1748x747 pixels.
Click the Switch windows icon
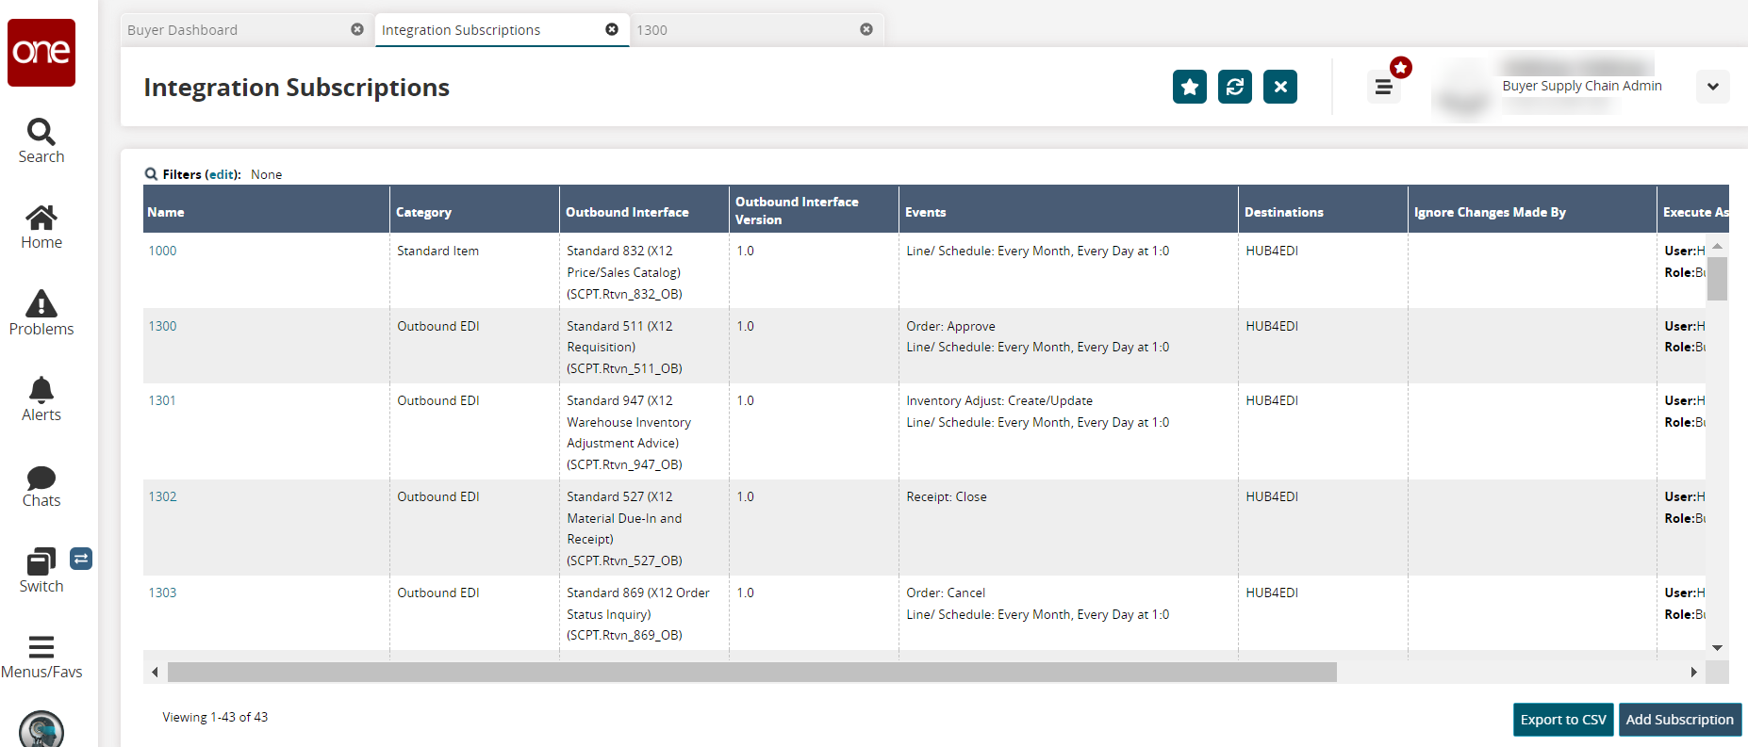[41, 562]
